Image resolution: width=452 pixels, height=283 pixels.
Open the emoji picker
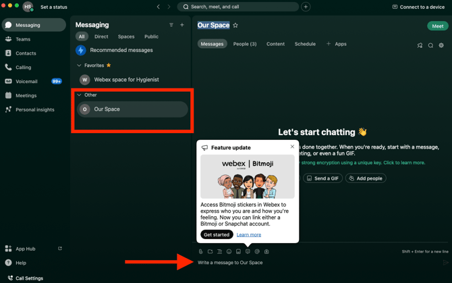(x=229, y=251)
